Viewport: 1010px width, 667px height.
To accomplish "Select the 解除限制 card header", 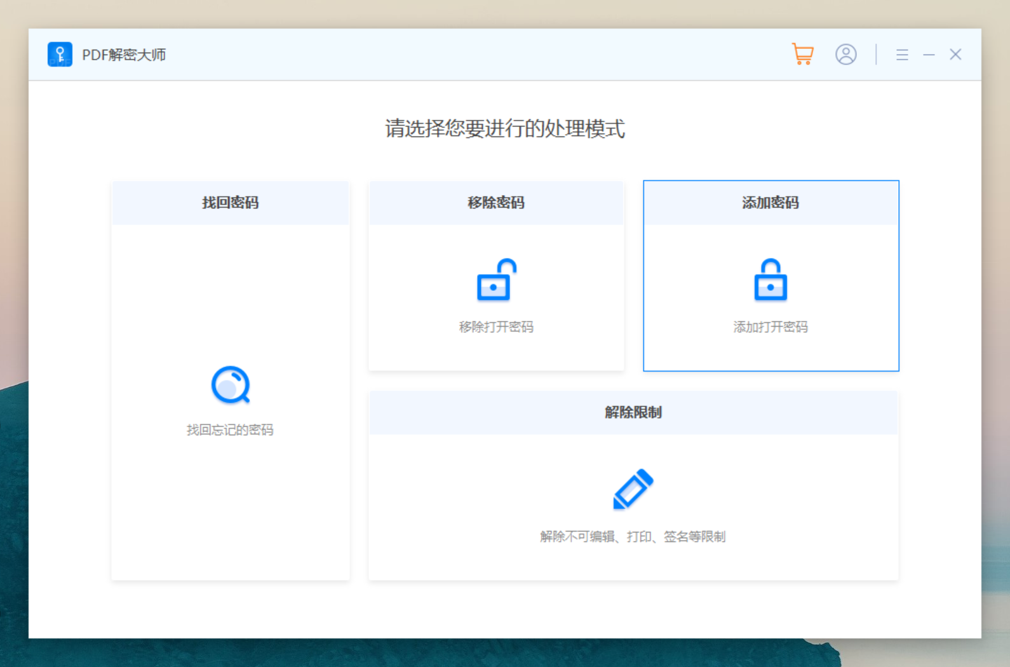I will (x=633, y=412).
